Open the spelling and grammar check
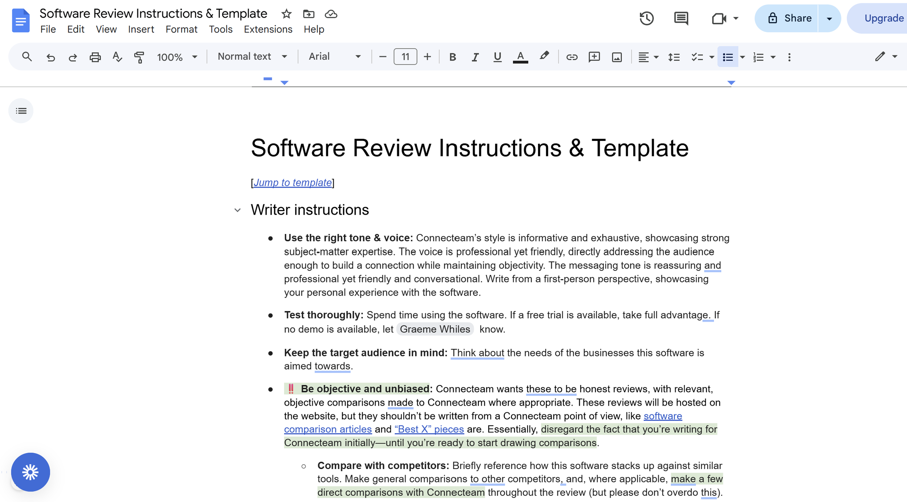Image resolution: width=907 pixels, height=502 pixels. 117,57
